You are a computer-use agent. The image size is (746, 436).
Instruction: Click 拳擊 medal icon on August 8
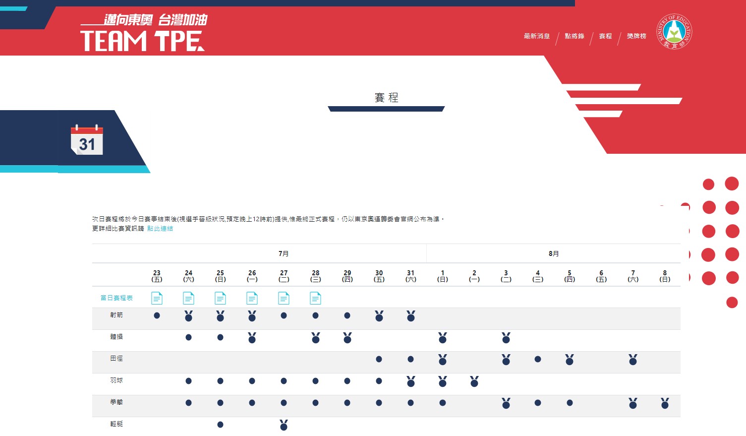pyautogui.click(x=665, y=403)
